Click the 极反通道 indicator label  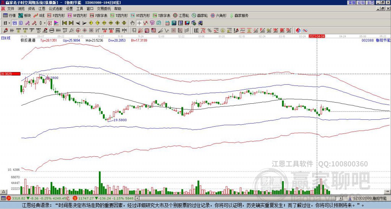click(x=28, y=40)
